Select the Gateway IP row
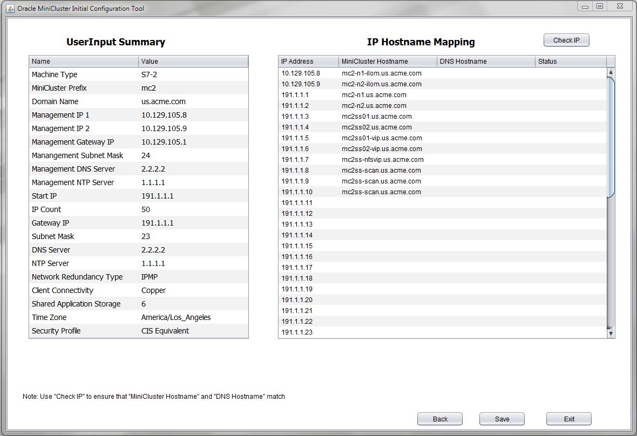637x436 pixels. click(139, 223)
